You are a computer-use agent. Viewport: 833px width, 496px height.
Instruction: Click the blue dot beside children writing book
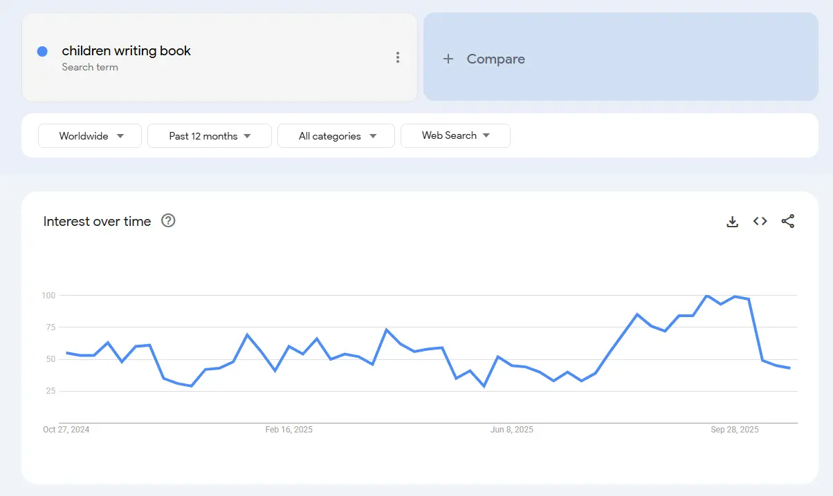(x=42, y=51)
